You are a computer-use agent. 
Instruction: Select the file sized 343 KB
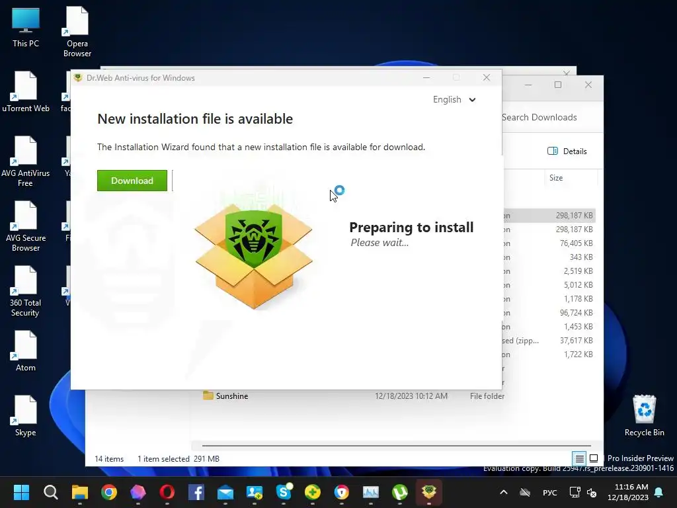(549, 257)
